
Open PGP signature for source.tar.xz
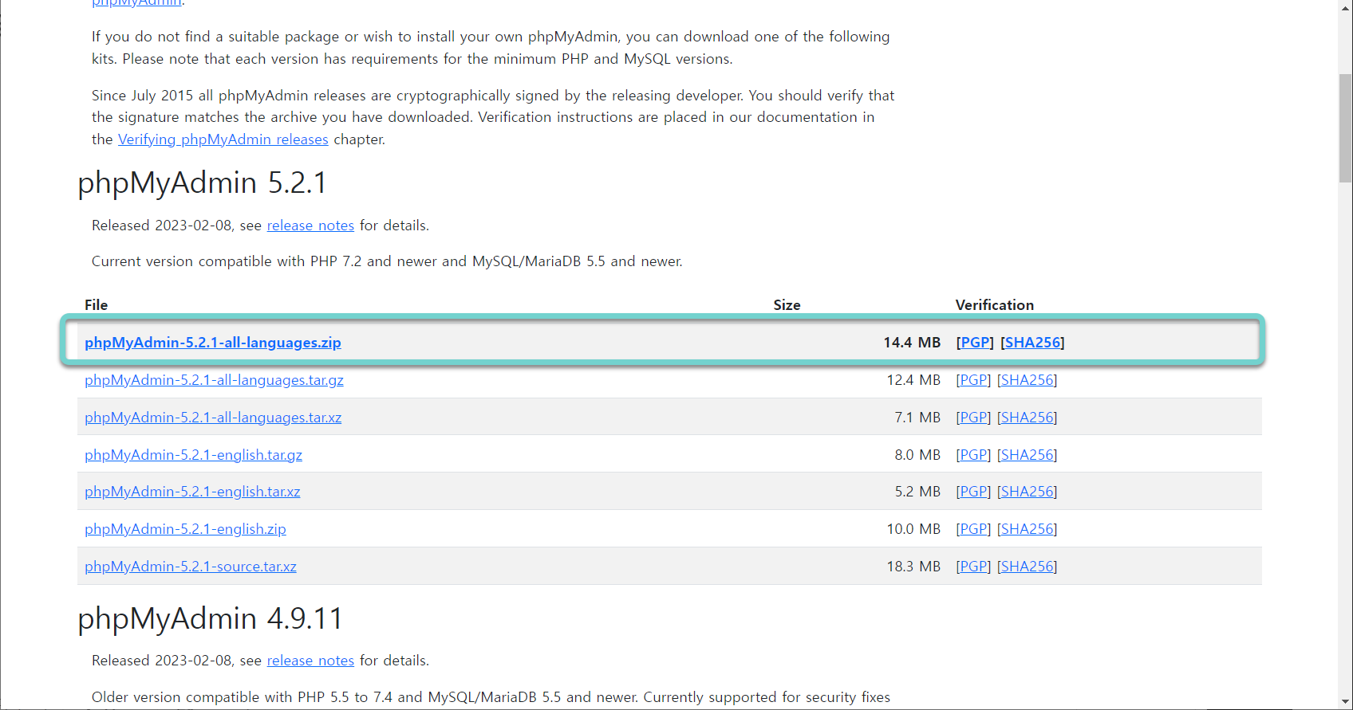(x=973, y=567)
